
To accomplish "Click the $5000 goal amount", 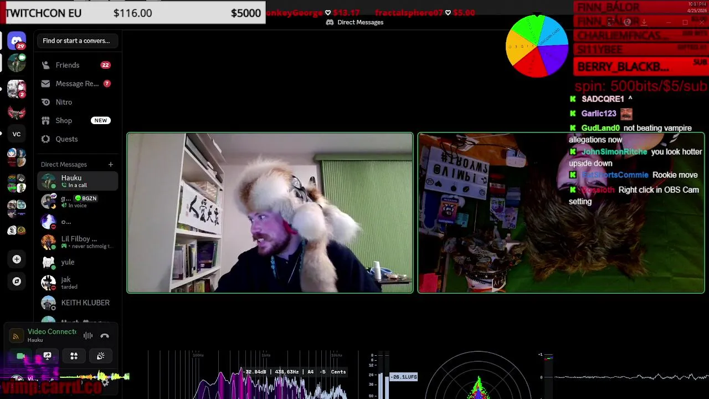I will click(x=246, y=13).
